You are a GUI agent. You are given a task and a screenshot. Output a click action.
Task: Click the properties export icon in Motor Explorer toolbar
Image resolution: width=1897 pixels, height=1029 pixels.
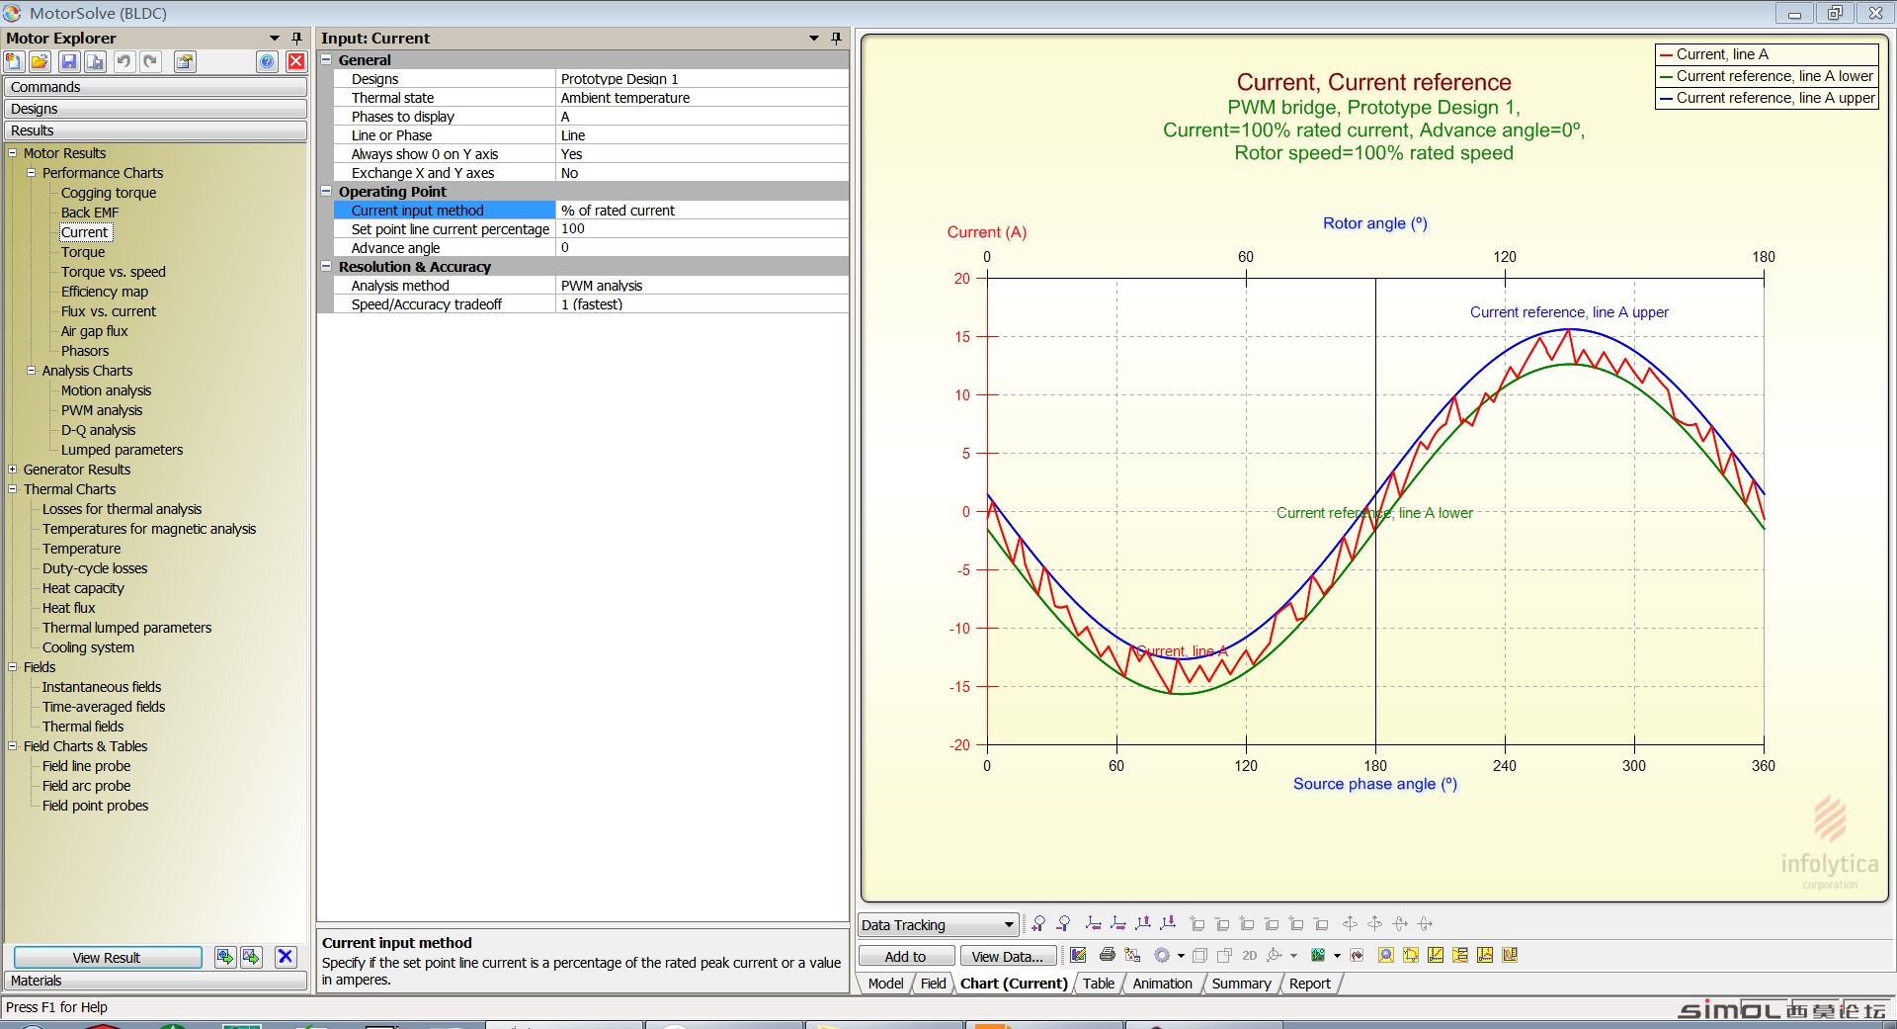185,61
